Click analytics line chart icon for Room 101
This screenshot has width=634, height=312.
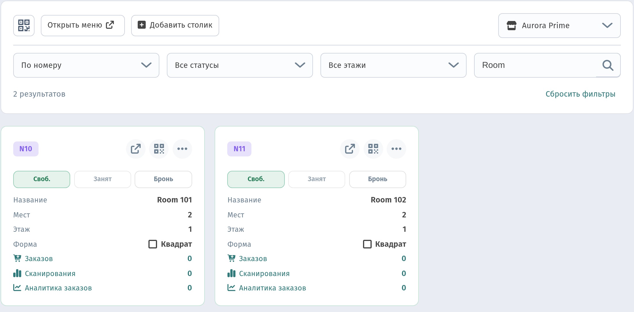click(17, 288)
